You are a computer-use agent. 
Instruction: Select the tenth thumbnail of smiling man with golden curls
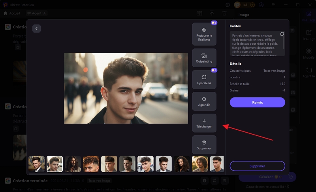coord(200,164)
